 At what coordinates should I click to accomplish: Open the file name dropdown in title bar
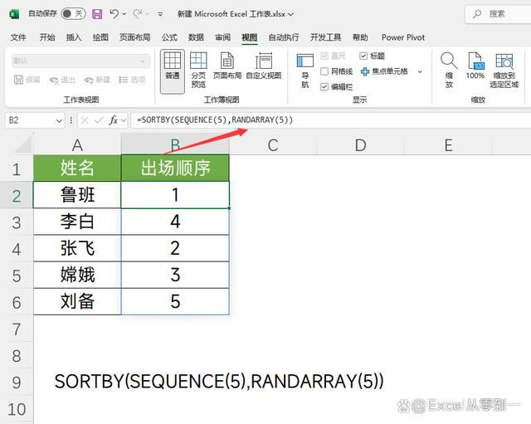(291, 15)
